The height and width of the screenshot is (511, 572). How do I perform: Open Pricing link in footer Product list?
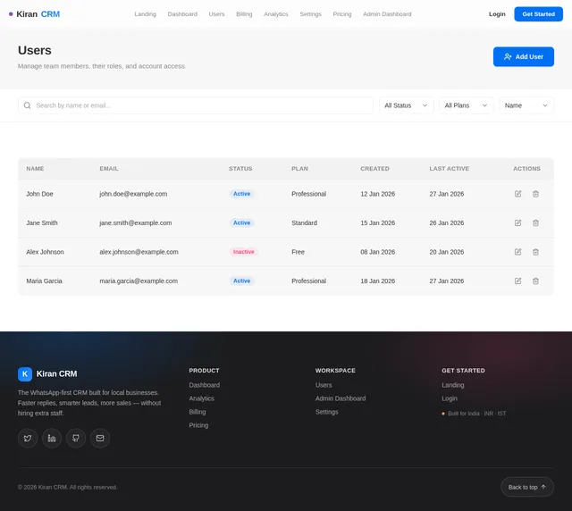pyautogui.click(x=198, y=425)
